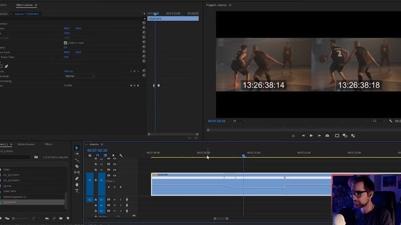401x225 pixels.
Task: Open timeline display settings wrench
Action: coord(121,156)
